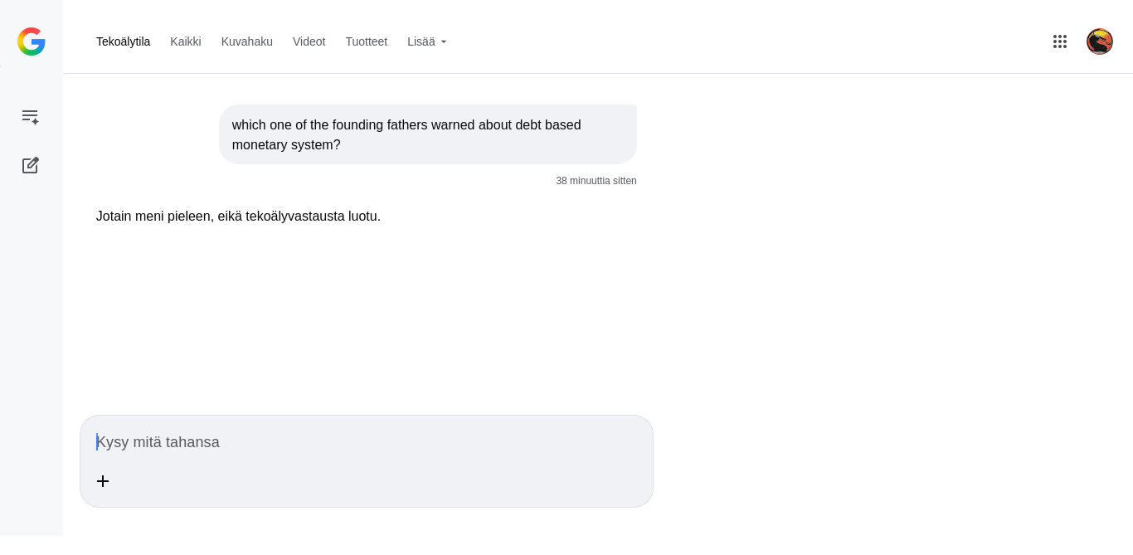Open the AI mode history icon

click(31, 116)
